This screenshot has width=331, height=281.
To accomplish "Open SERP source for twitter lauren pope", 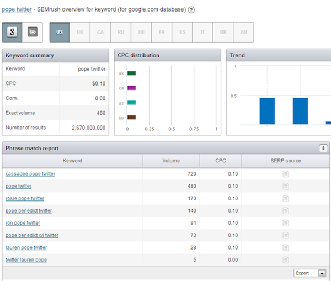I will 286,259.
